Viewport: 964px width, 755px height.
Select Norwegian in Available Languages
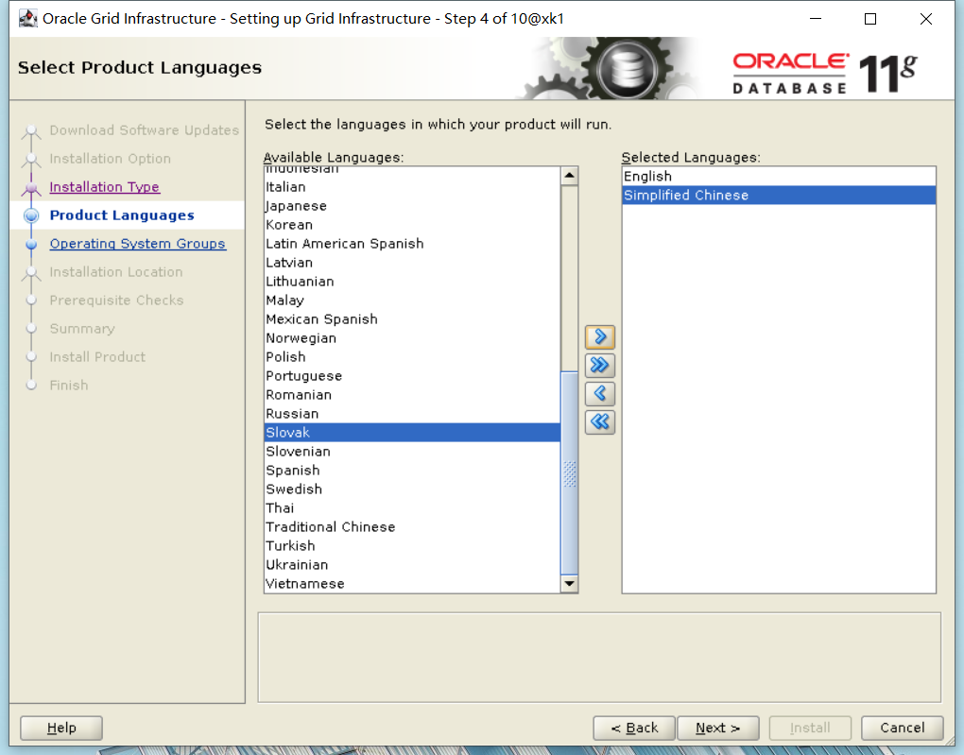(x=412, y=338)
